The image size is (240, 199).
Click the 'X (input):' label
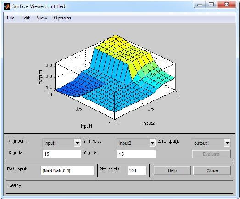(x=17, y=141)
